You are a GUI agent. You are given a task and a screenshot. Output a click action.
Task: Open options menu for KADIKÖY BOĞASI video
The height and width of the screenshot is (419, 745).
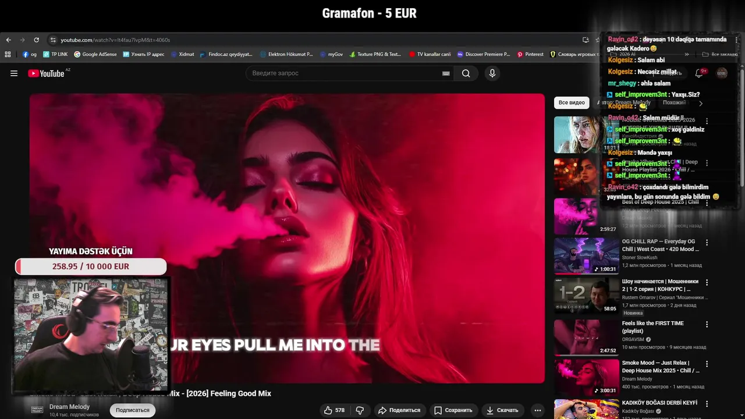tap(707, 404)
